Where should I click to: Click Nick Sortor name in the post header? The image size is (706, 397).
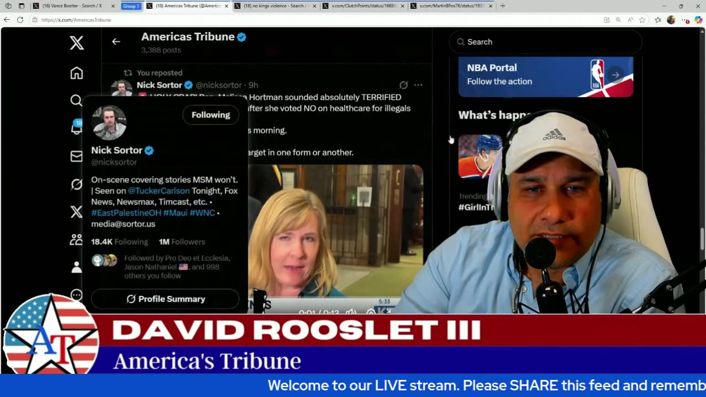click(159, 85)
